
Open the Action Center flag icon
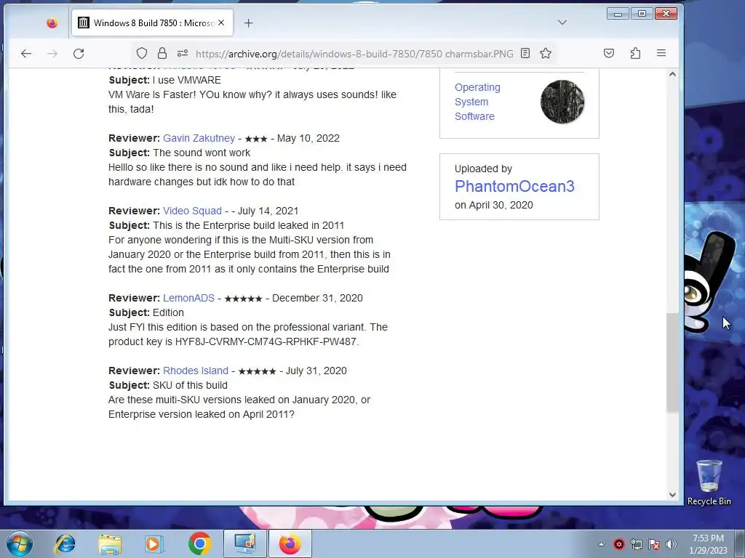pyautogui.click(x=654, y=544)
